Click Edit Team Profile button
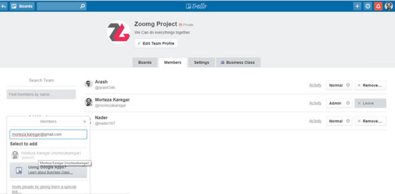395x194 pixels. (156, 43)
